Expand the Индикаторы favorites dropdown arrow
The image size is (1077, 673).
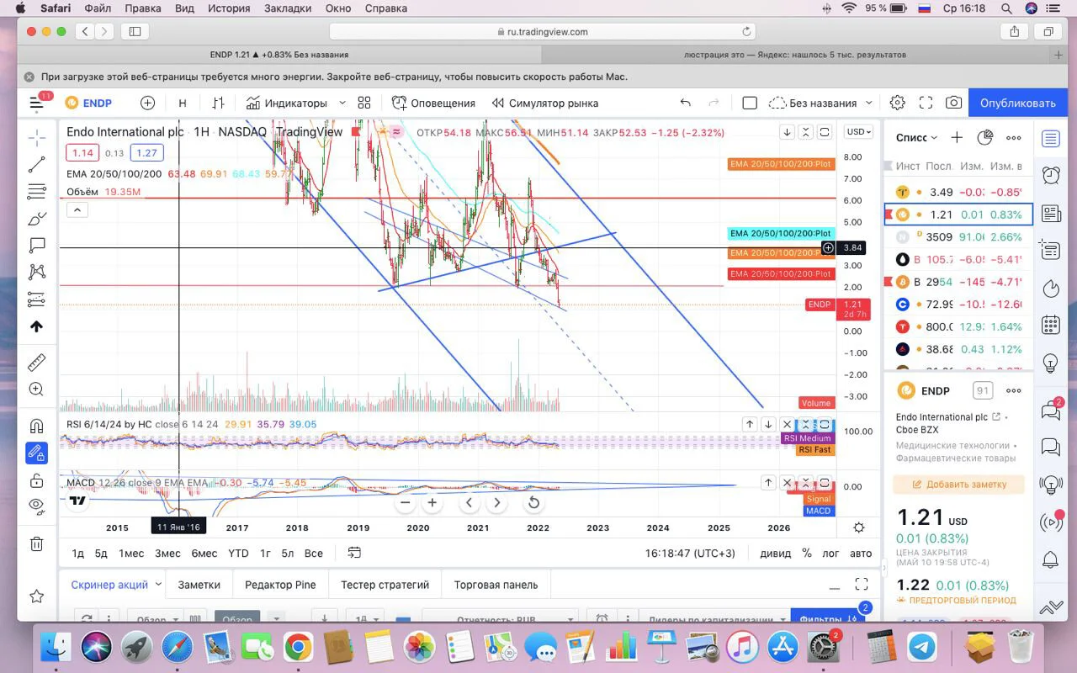pyautogui.click(x=342, y=103)
